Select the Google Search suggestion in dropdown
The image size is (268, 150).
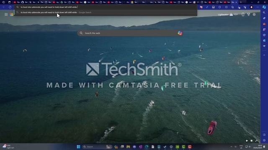pyautogui.click(x=106, y=12)
